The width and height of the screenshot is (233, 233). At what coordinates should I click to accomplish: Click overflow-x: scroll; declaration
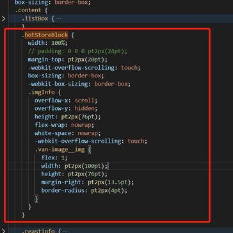pos(66,100)
